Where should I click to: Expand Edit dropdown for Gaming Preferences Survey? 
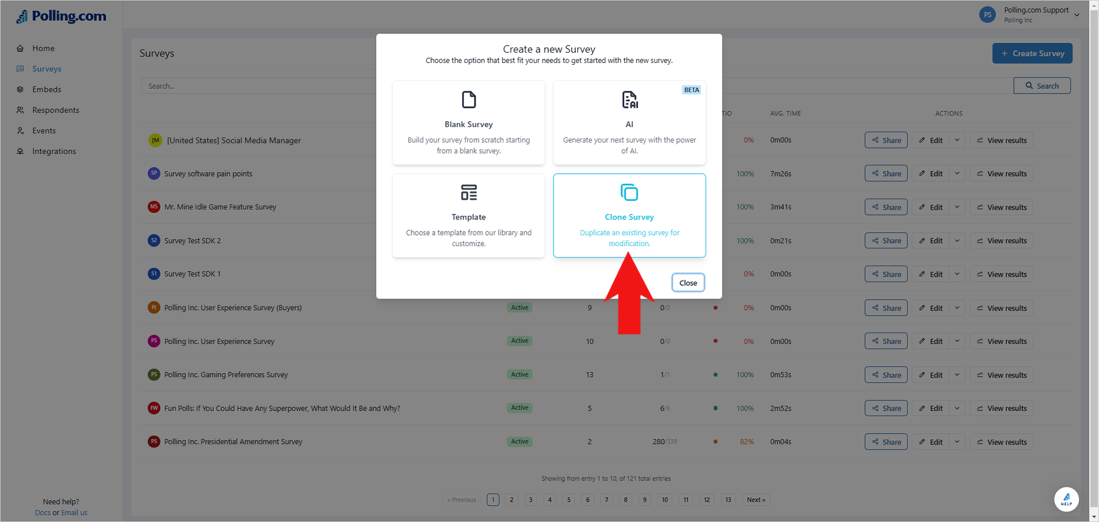click(x=957, y=375)
